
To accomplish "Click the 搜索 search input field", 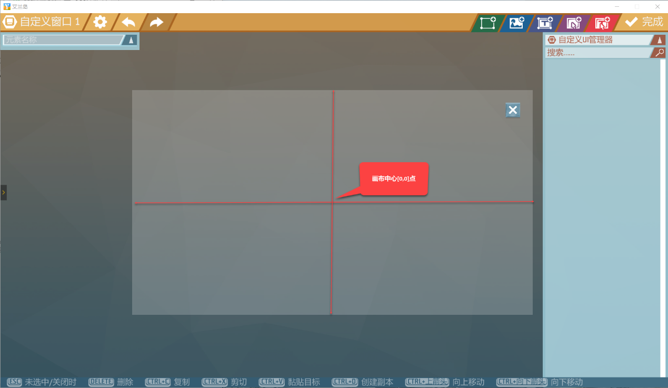I will [597, 53].
